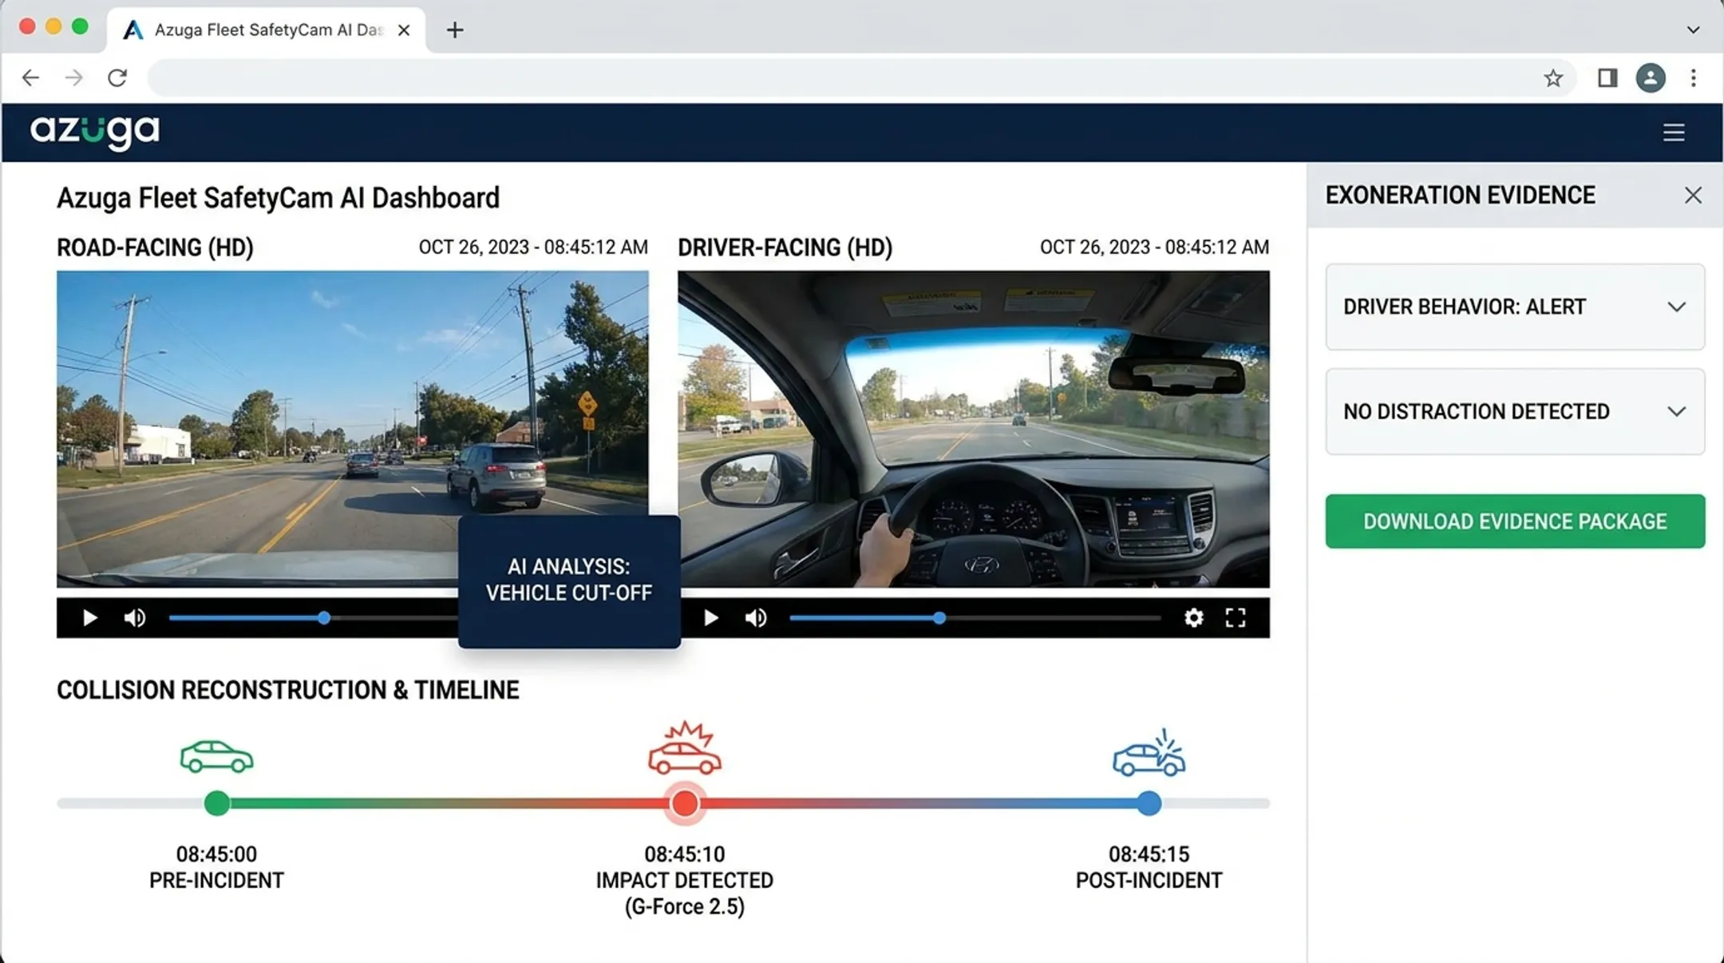Select the Azuga Fleet SafetyCam AI tab

pos(266,30)
